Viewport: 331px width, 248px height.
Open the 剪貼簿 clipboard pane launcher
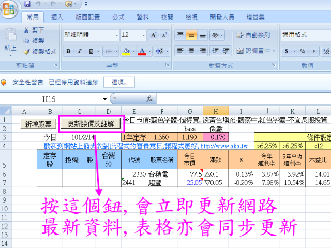pos(55,65)
